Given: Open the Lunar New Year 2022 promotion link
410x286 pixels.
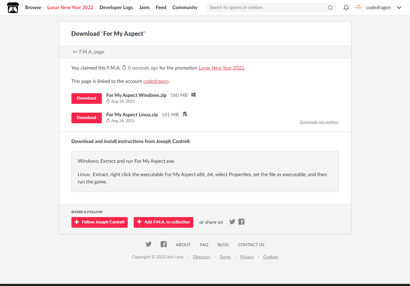Looking at the screenshot, I should coord(221,68).
